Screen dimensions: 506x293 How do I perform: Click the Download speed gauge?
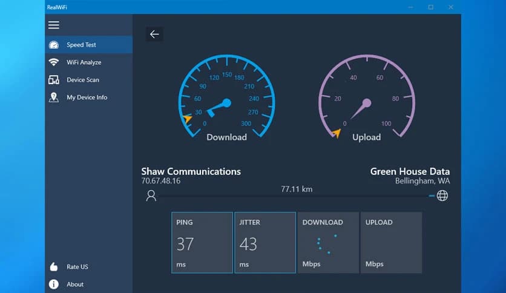click(227, 99)
